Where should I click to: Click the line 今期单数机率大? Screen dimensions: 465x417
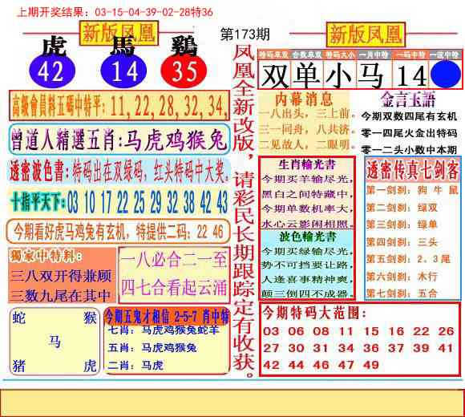coord(308,208)
